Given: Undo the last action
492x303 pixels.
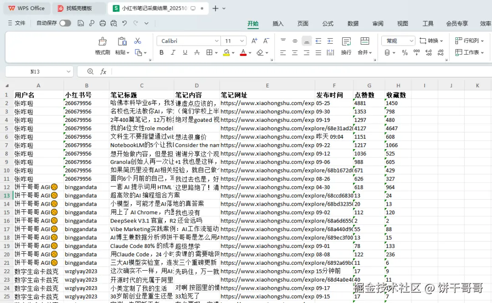Looking at the screenshot, I should click(x=124, y=23).
